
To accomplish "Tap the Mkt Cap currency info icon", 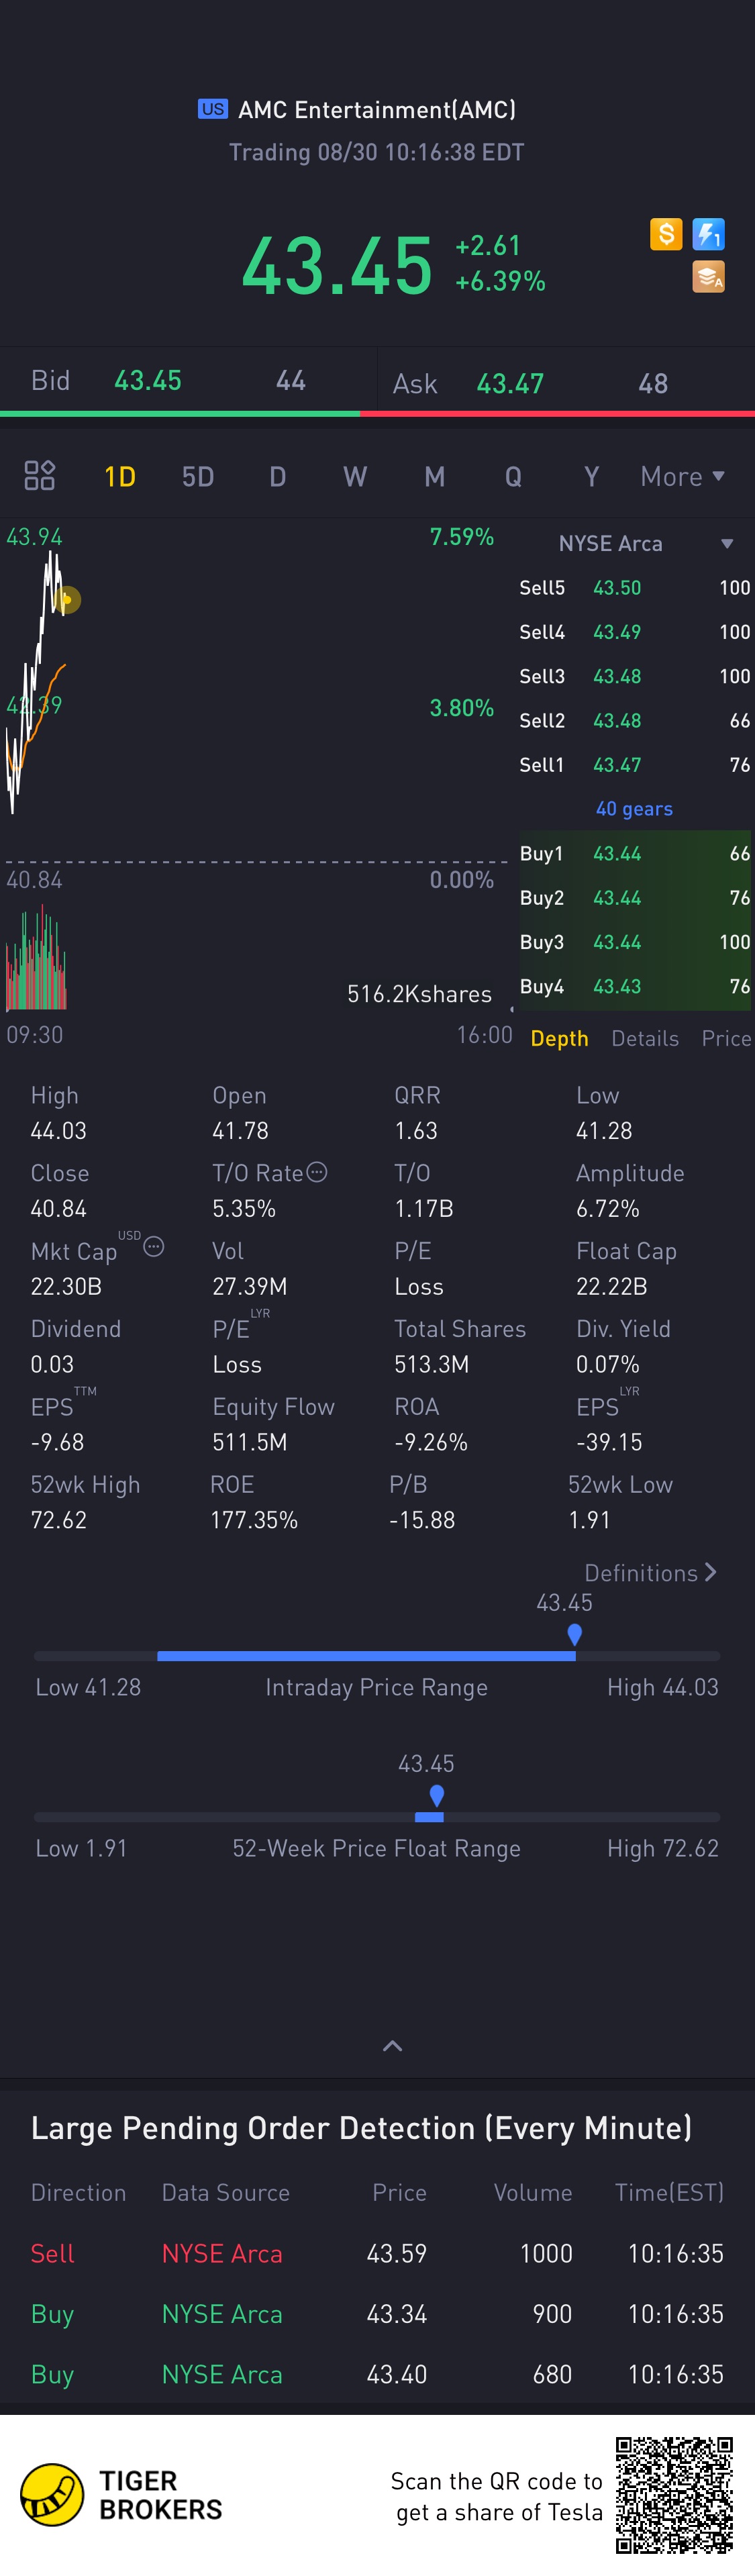I will click(154, 1246).
